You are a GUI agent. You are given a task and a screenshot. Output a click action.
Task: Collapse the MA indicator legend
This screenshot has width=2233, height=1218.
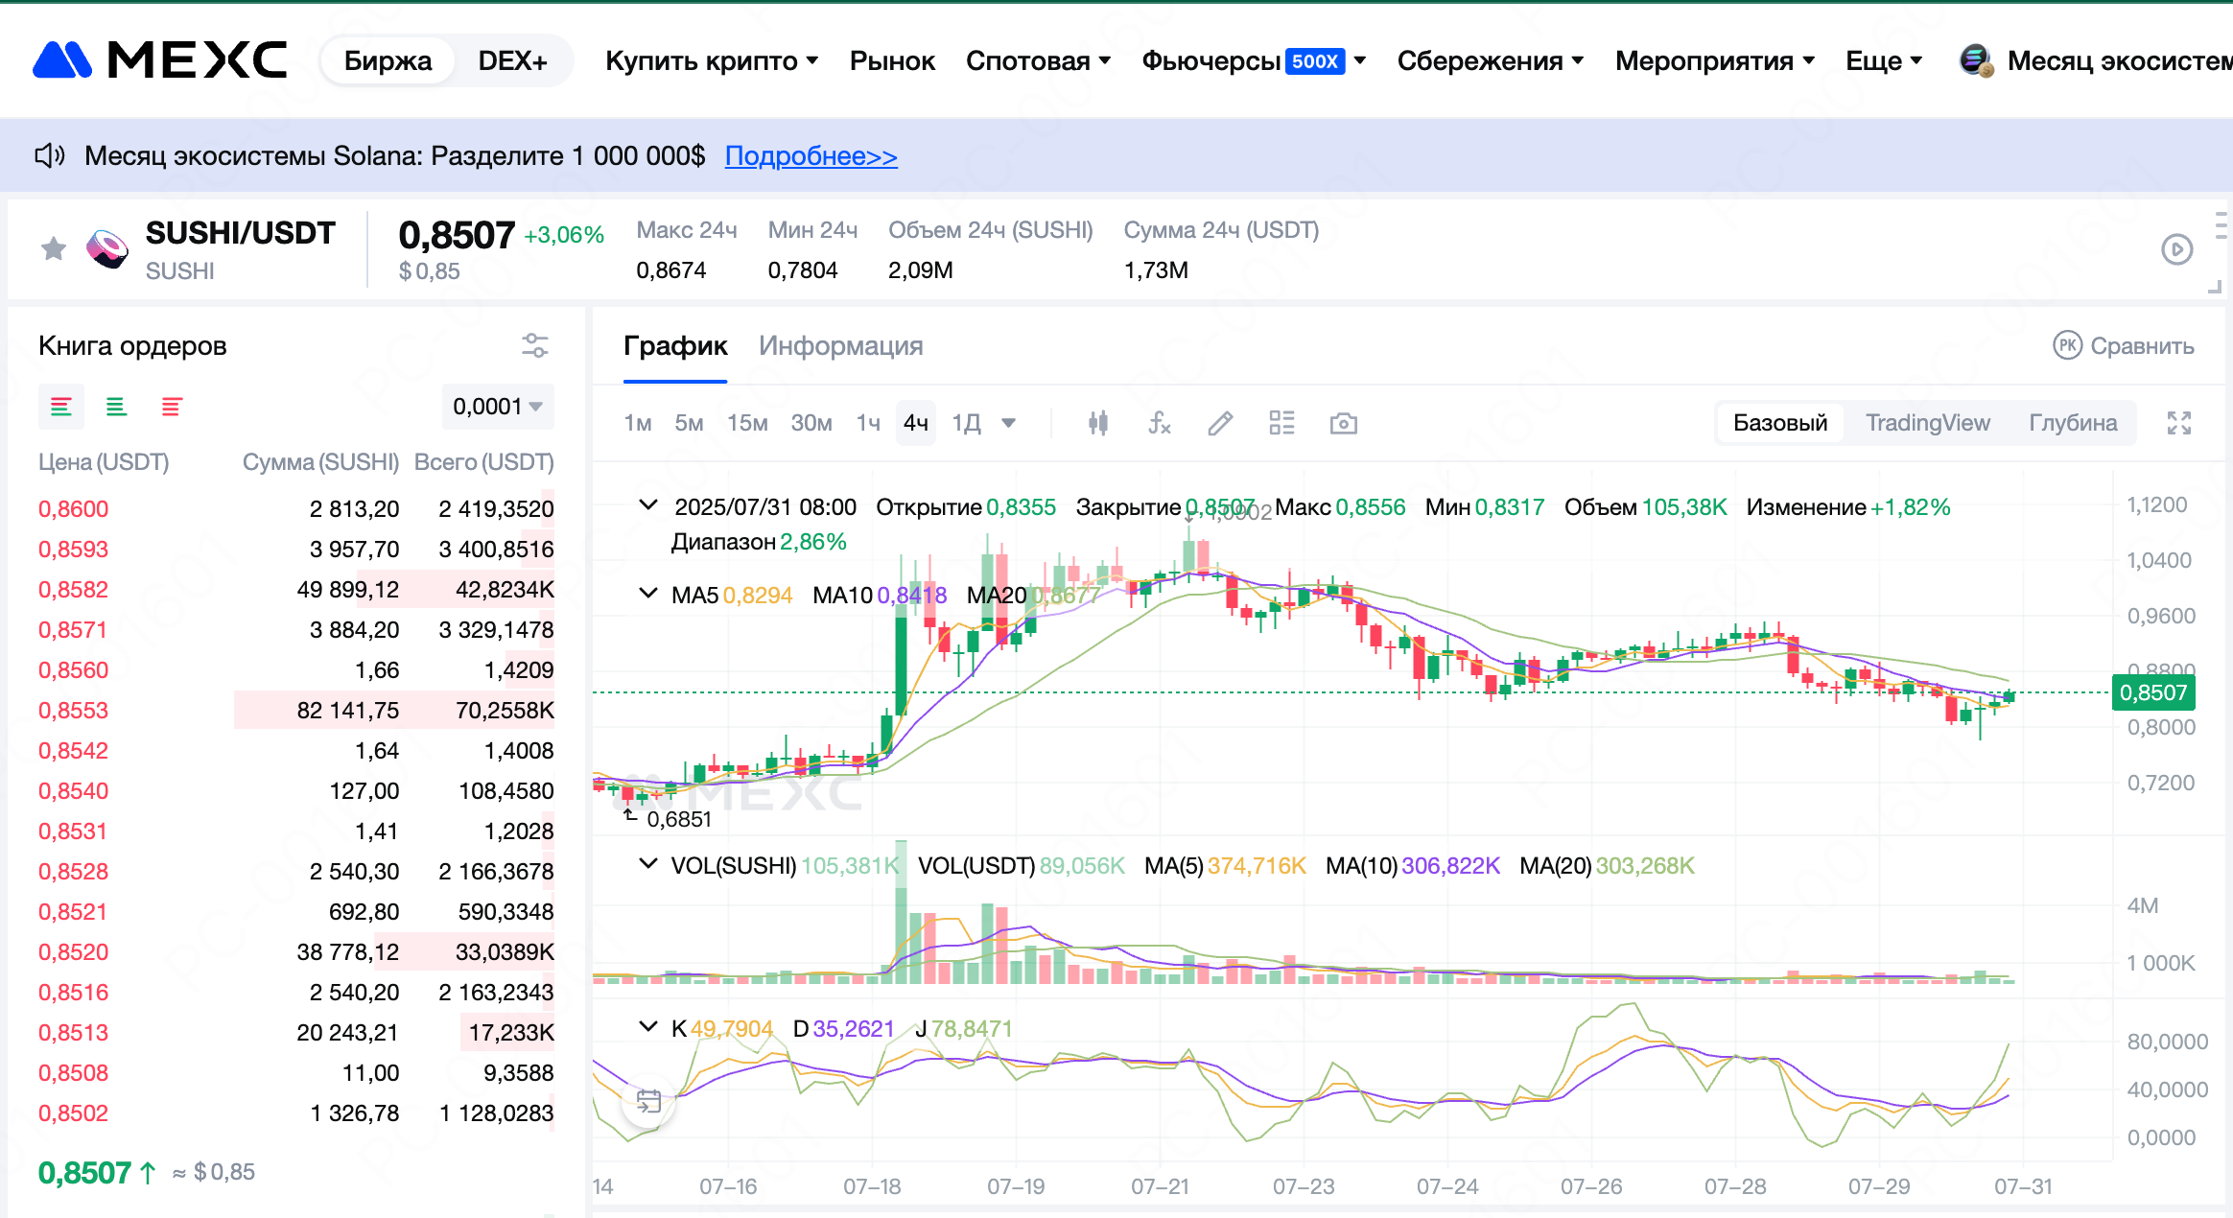click(648, 594)
